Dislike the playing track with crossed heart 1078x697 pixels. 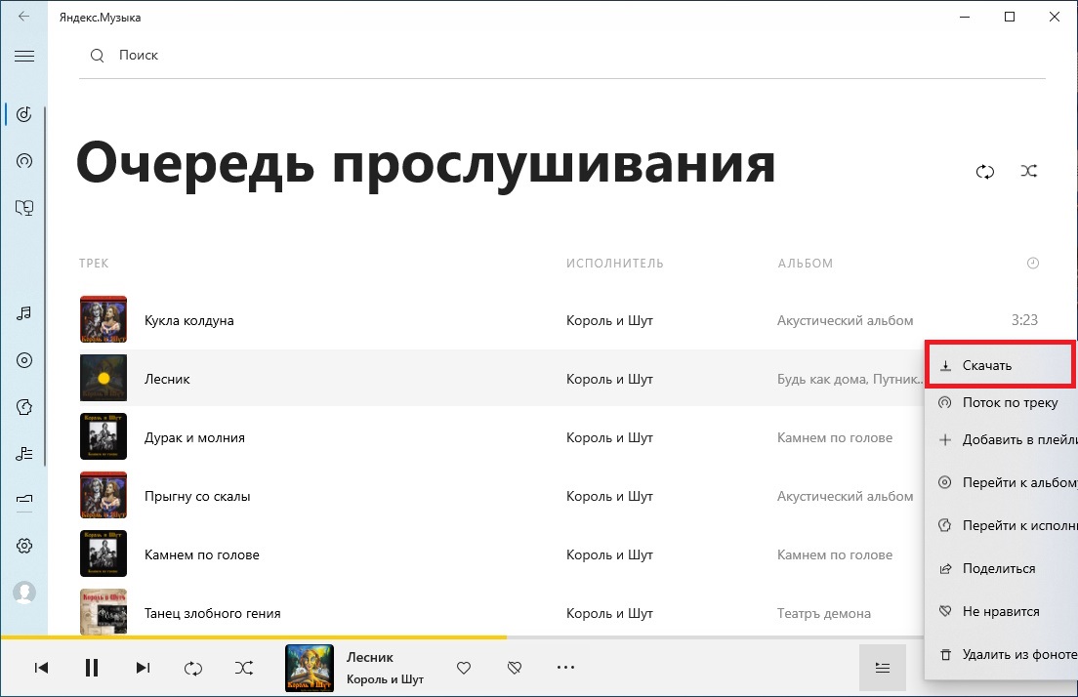point(515,668)
